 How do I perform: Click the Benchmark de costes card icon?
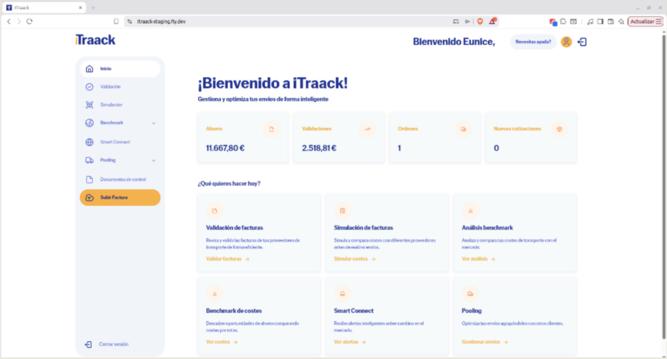(214, 293)
